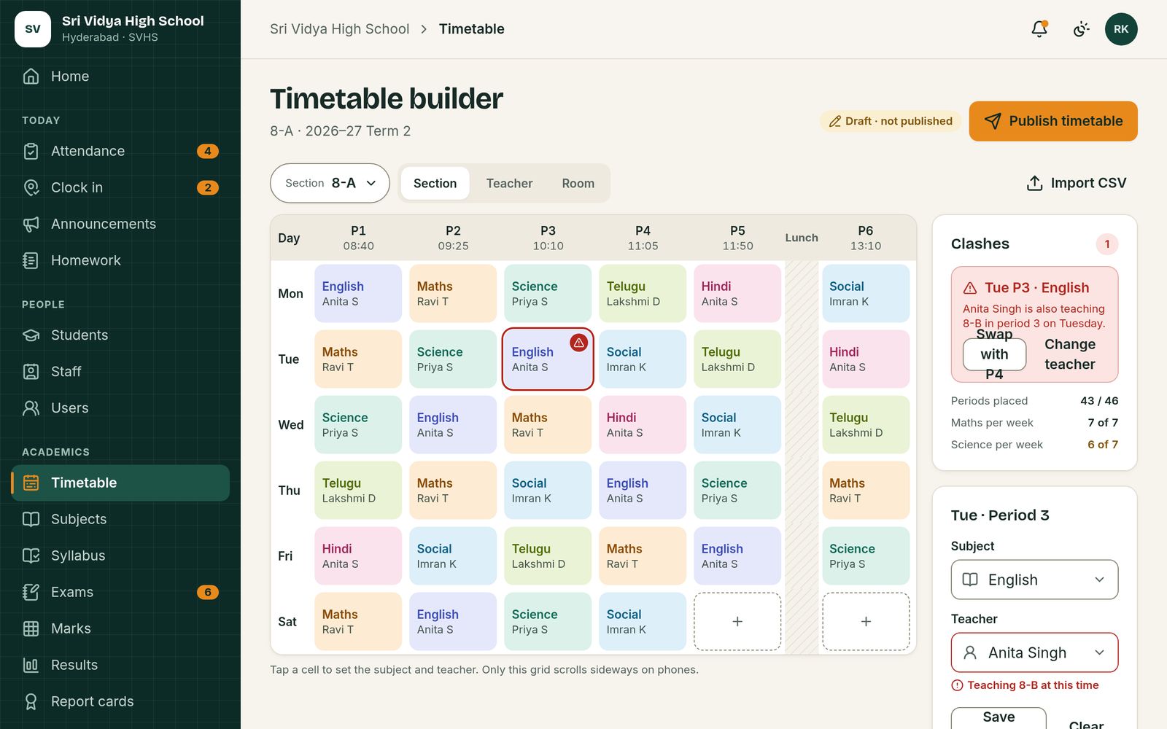Open Syllabus page
1167x729 pixels.
tap(120, 555)
